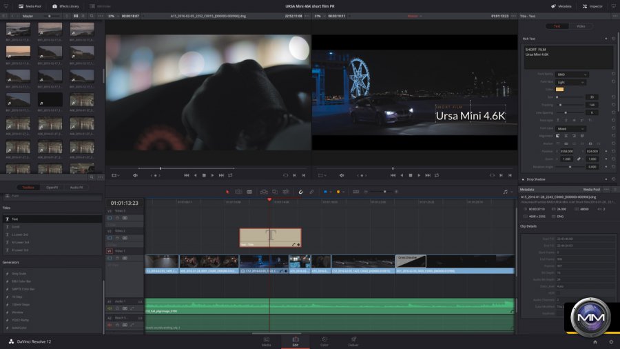Mute audio in the source viewer

136,175
